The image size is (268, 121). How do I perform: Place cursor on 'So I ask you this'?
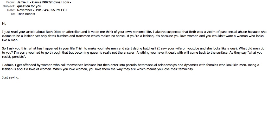tap(13, 48)
